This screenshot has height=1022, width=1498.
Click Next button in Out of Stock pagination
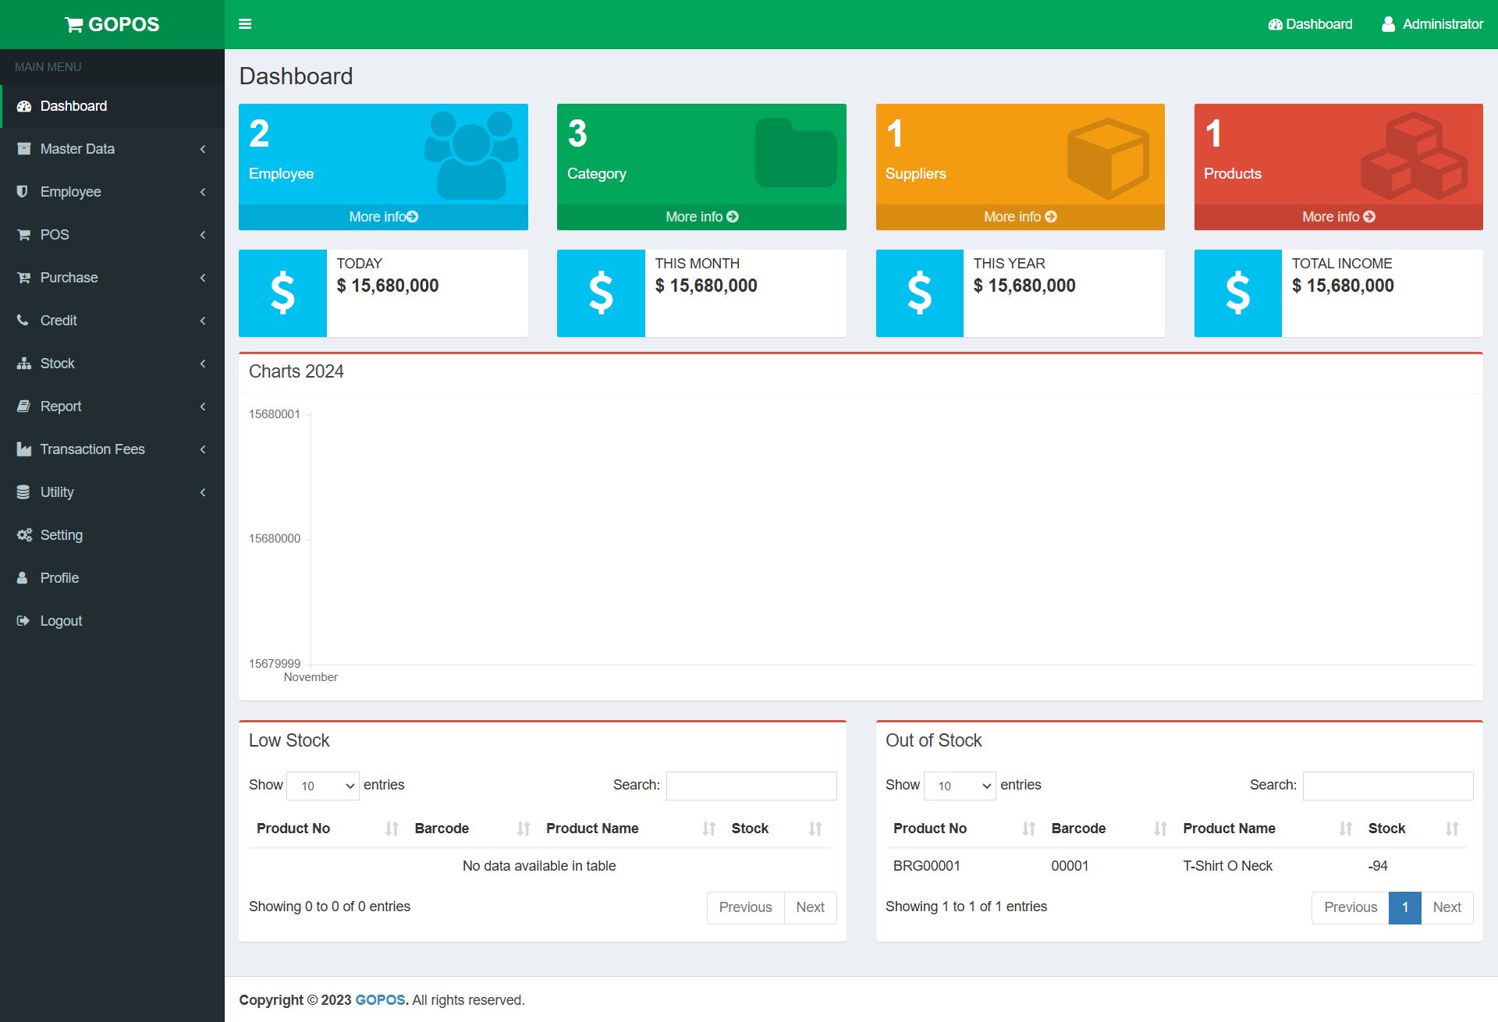point(1447,907)
